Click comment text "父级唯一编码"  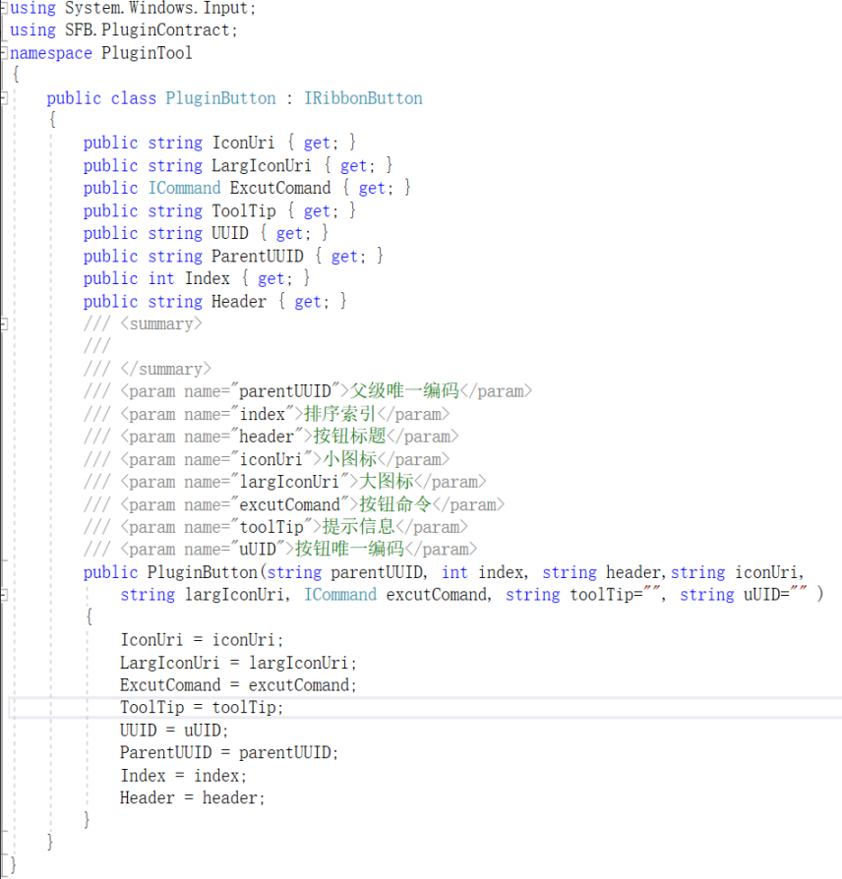tap(404, 390)
